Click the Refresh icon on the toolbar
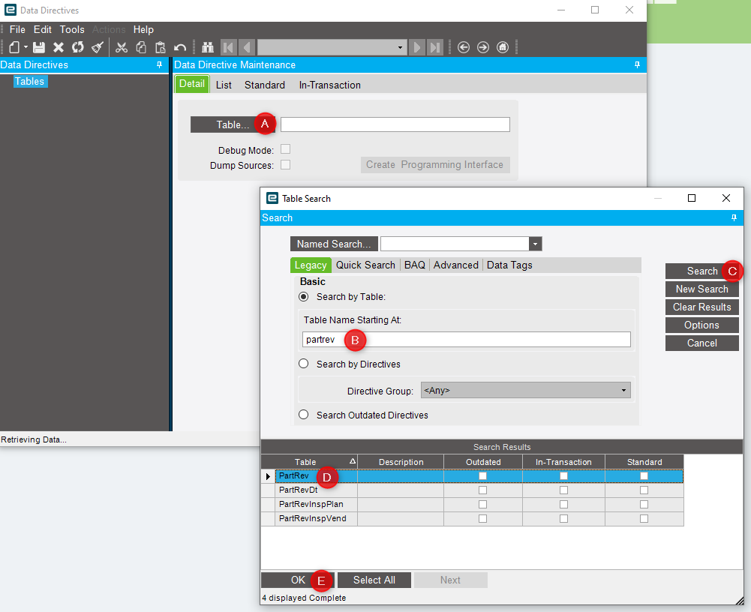 pos(77,46)
